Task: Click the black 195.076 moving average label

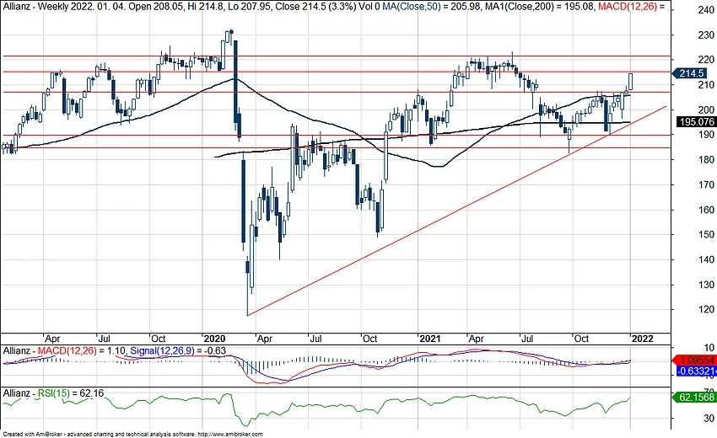Action: pos(696,122)
